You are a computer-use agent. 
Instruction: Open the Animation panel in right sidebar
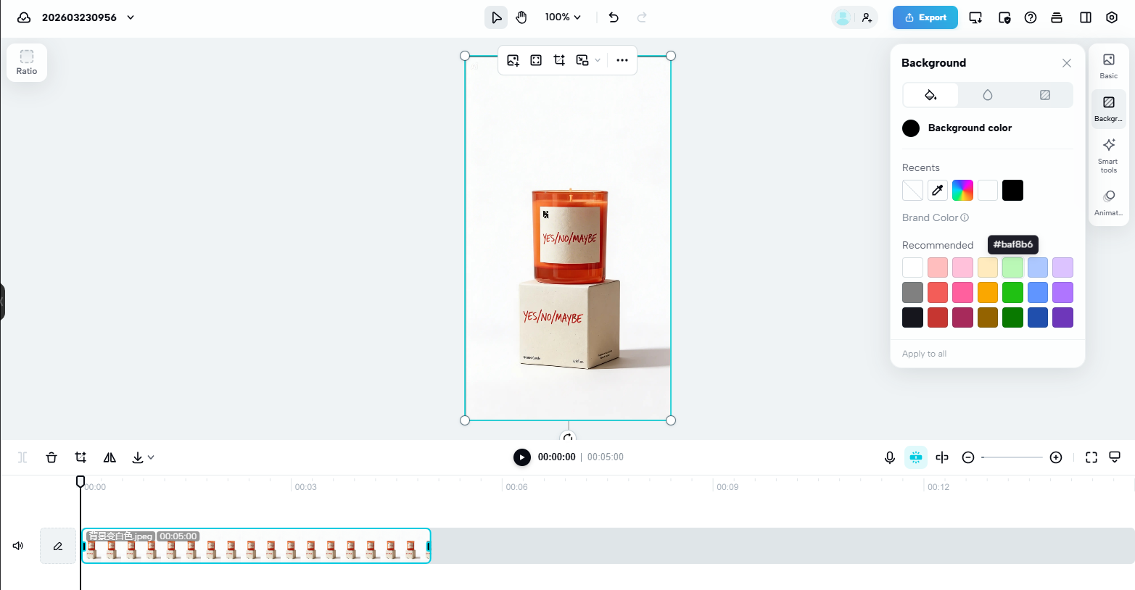tap(1109, 203)
